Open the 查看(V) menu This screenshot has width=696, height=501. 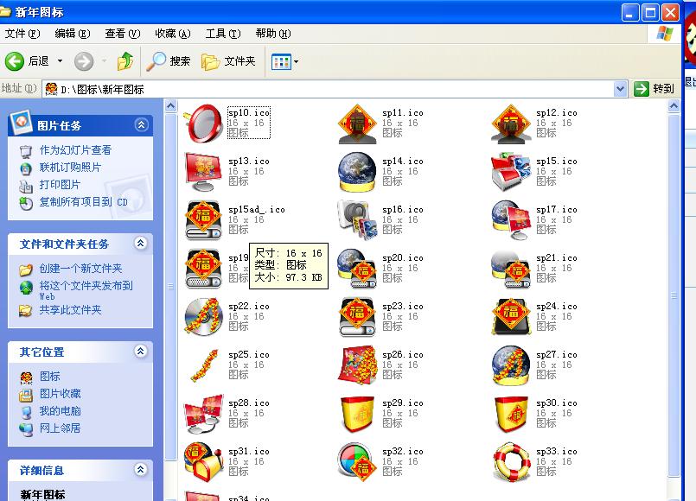pyautogui.click(x=123, y=34)
